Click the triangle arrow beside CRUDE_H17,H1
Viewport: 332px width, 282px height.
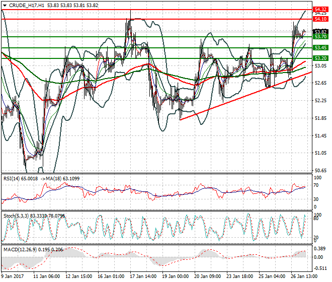coord(5,5)
